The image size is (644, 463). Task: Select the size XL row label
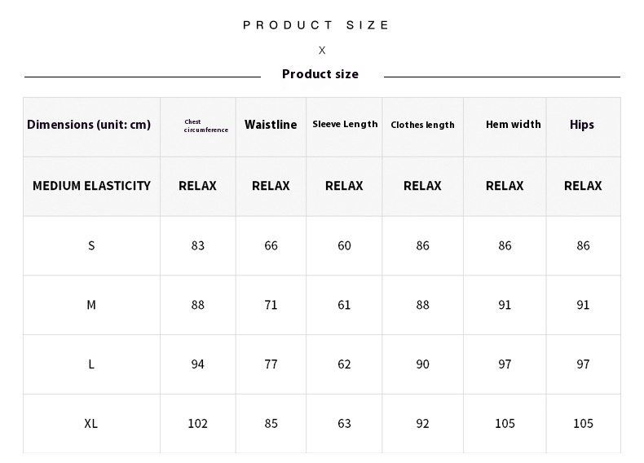pyautogui.click(x=91, y=423)
